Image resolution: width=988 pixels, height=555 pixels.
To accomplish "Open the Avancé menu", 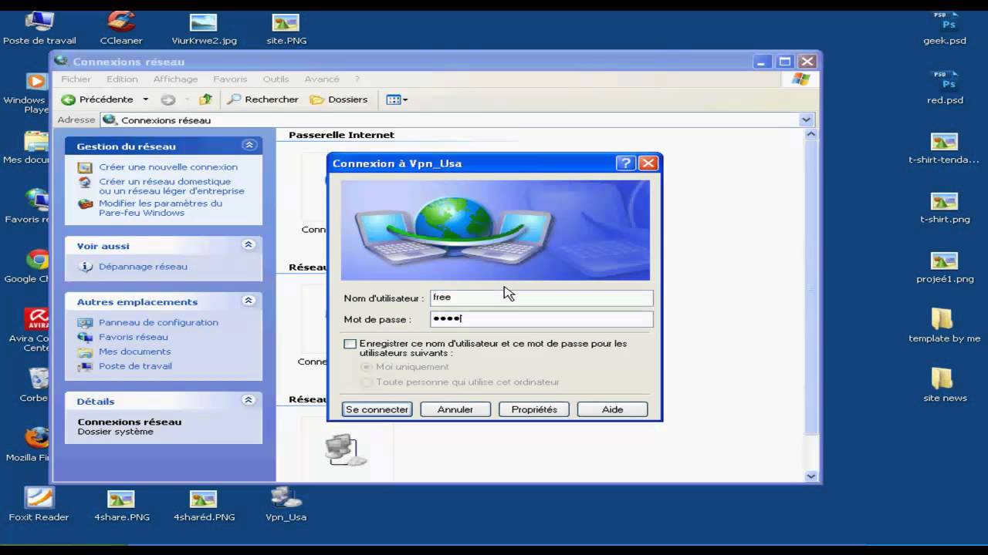I will (322, 79).
